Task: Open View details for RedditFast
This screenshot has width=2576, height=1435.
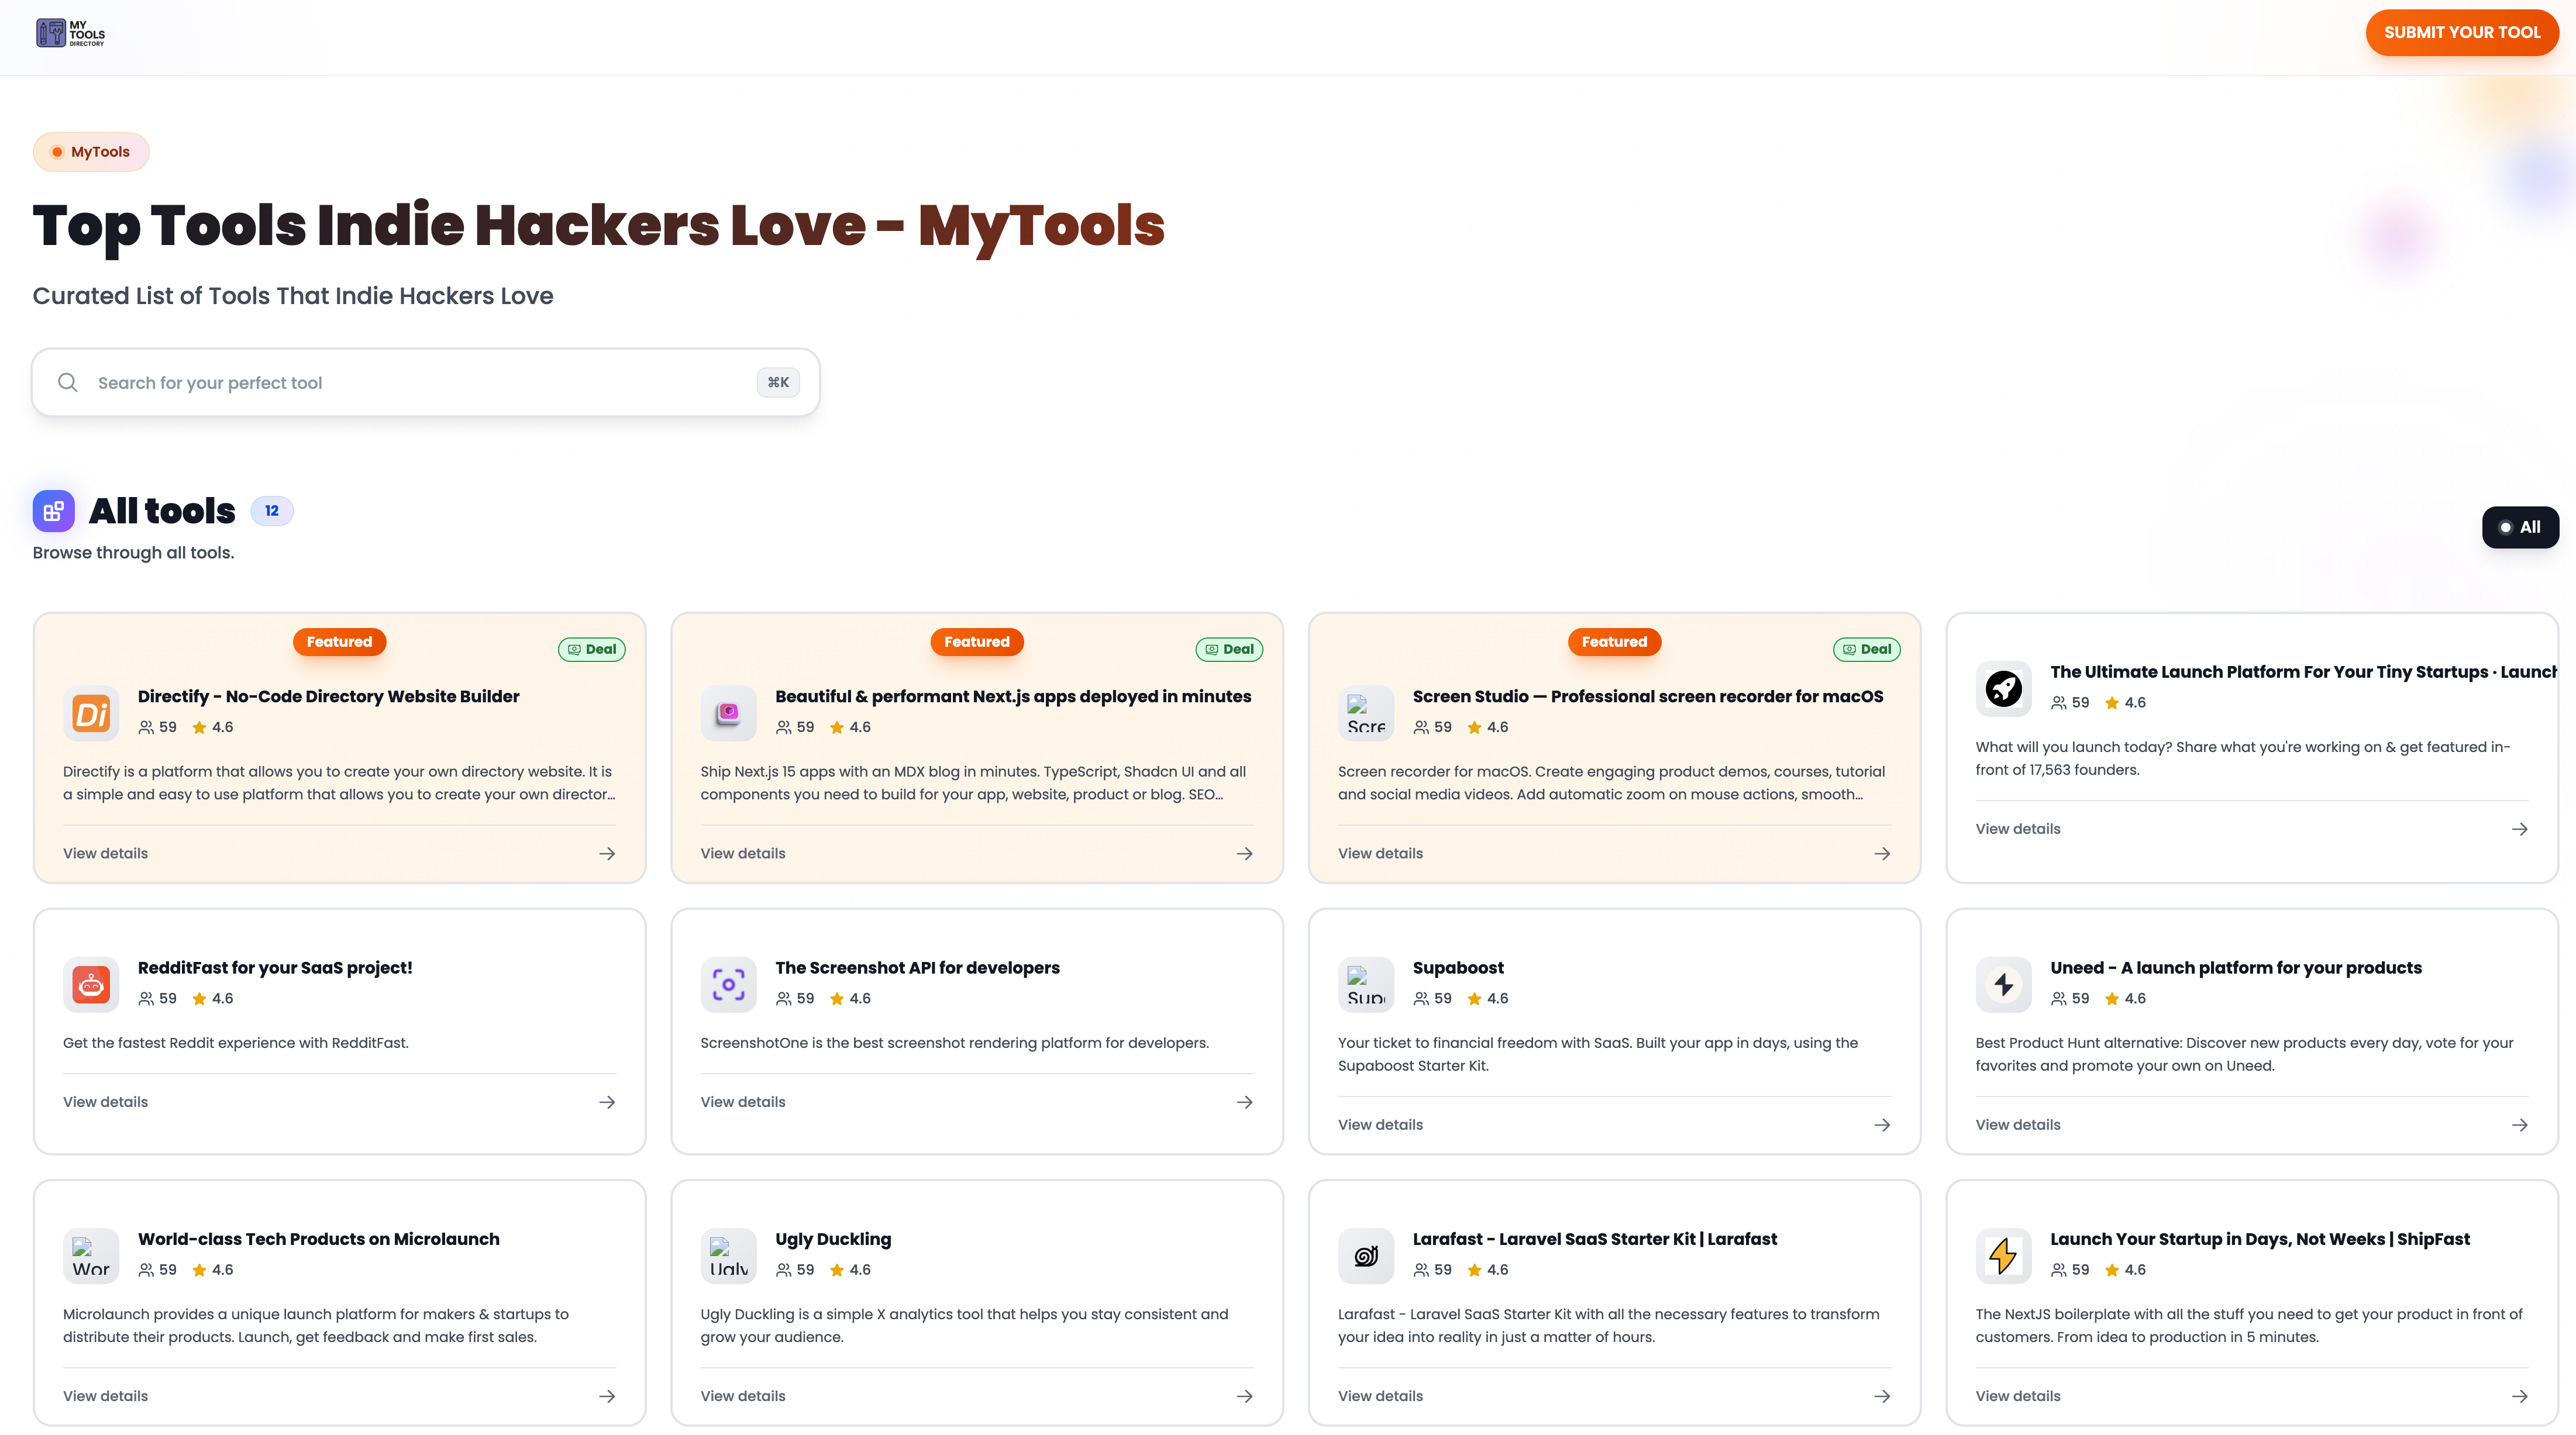Action: coord(105,1101)
